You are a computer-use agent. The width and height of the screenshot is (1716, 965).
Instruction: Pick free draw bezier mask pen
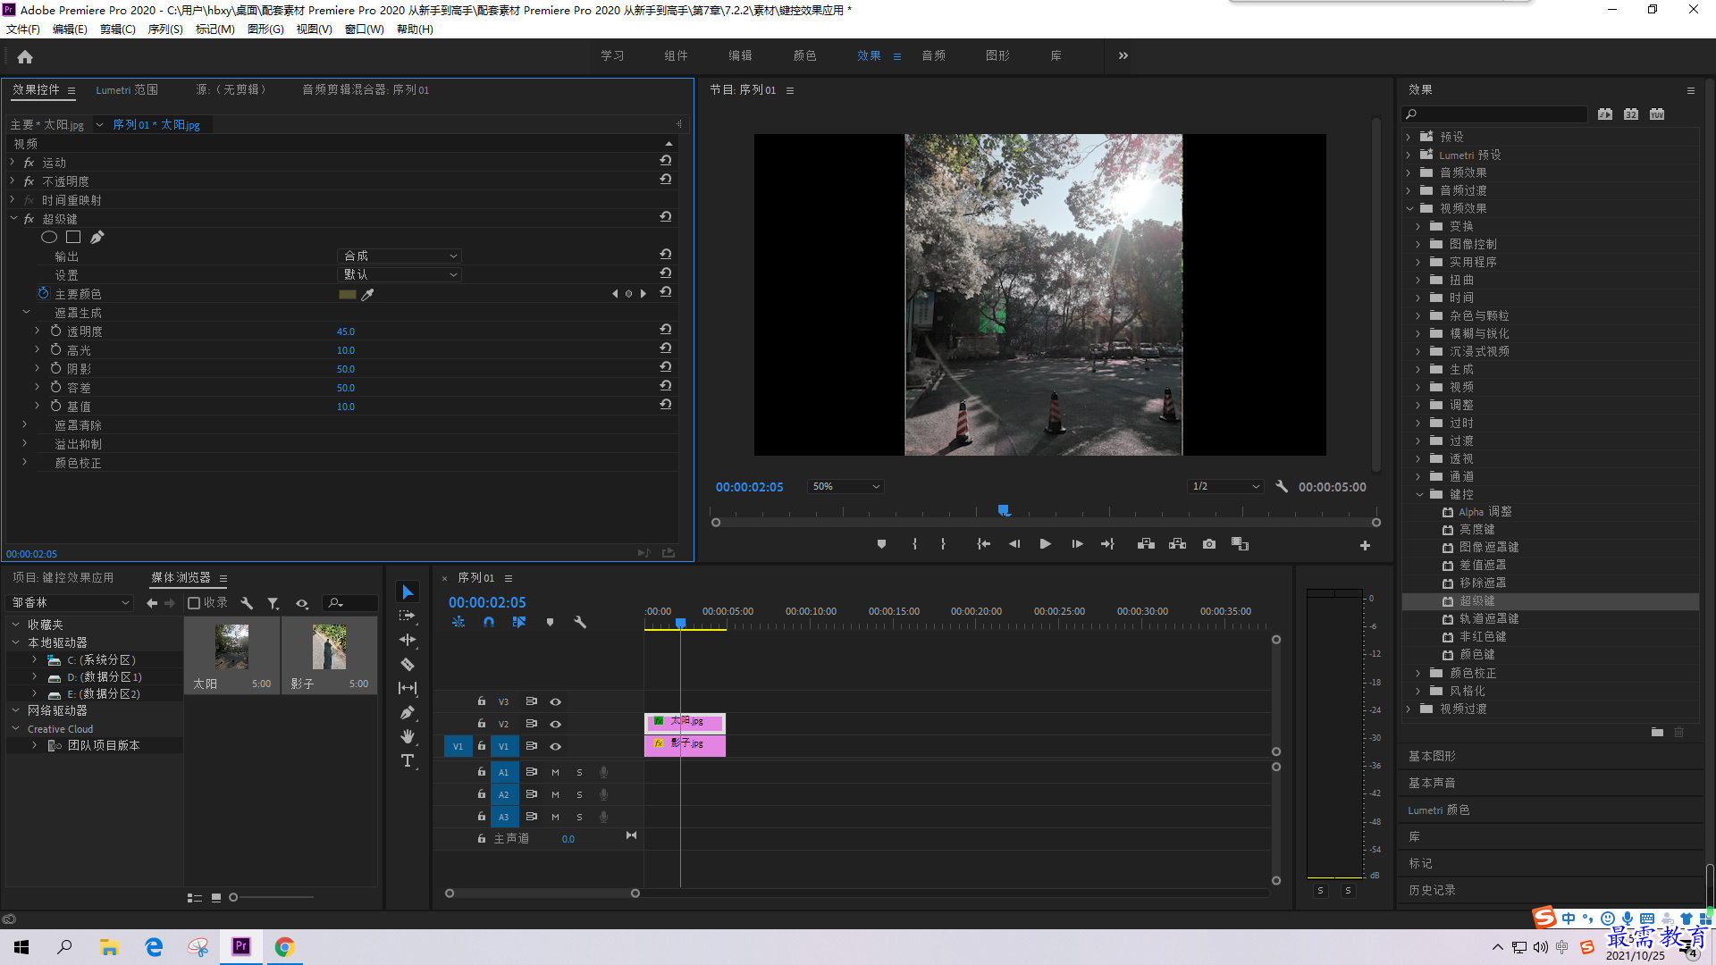(x=97, y=237)
